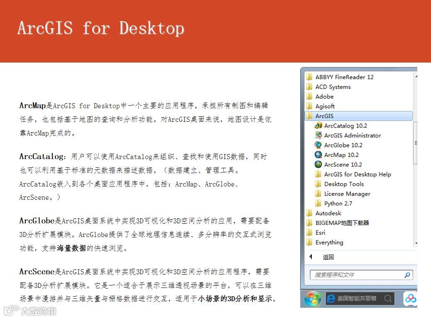Image resolution: width=431 pixels, height=319 pixels.
Task: Open the License Manager folder
Action: 343,193
